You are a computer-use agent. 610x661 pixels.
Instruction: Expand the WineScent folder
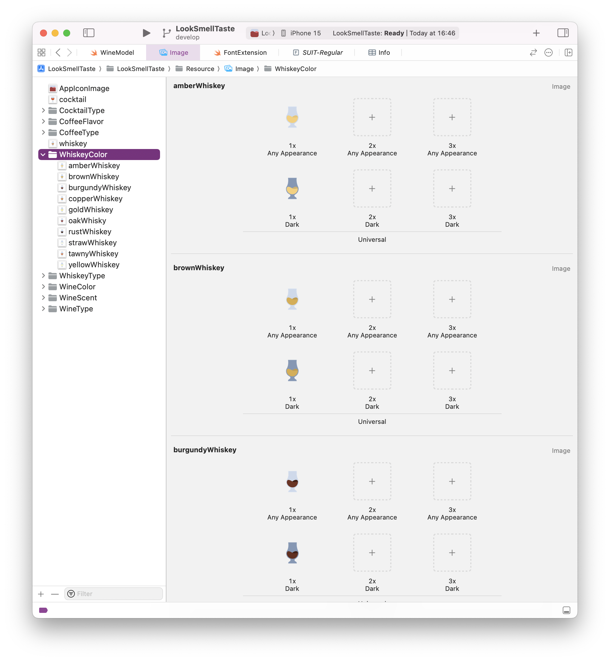pyautogui.click(x=43, y=298)
